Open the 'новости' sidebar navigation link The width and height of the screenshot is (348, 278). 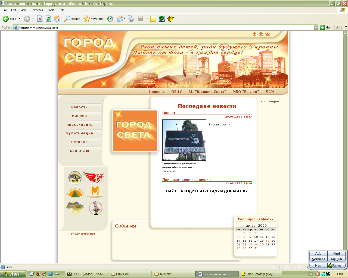click(79, 107)
